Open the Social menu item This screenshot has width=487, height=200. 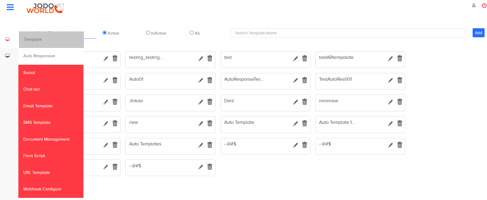(51, 73)
